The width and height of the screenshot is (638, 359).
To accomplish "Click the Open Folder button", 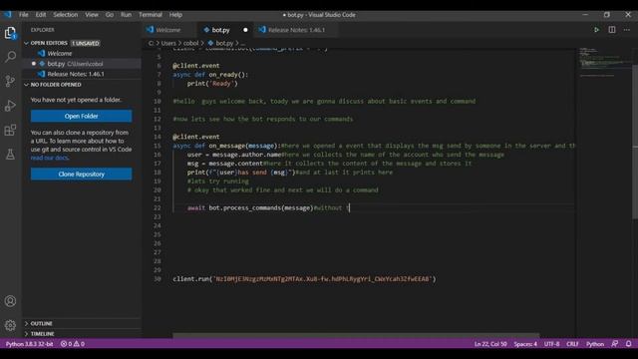I will point(81,116).
